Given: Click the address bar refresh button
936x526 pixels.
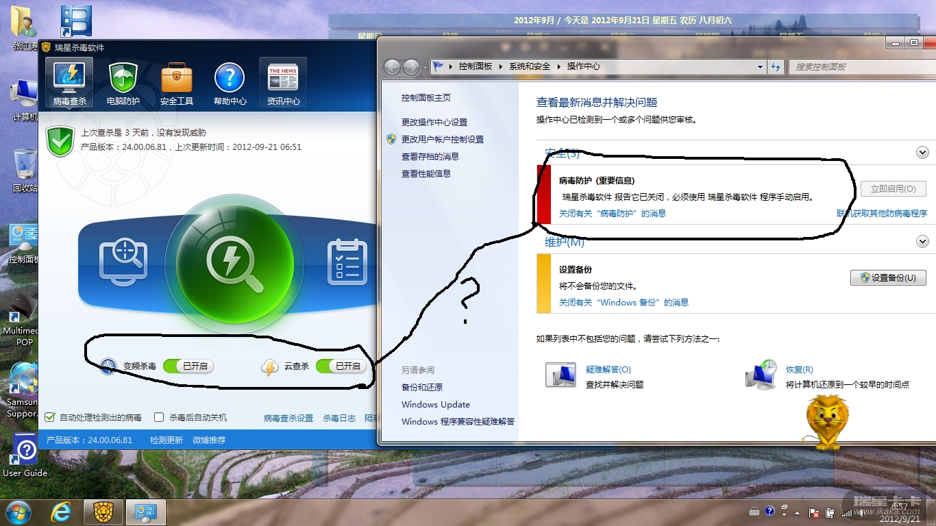Looking at the screenshot, I should [776, 67].
